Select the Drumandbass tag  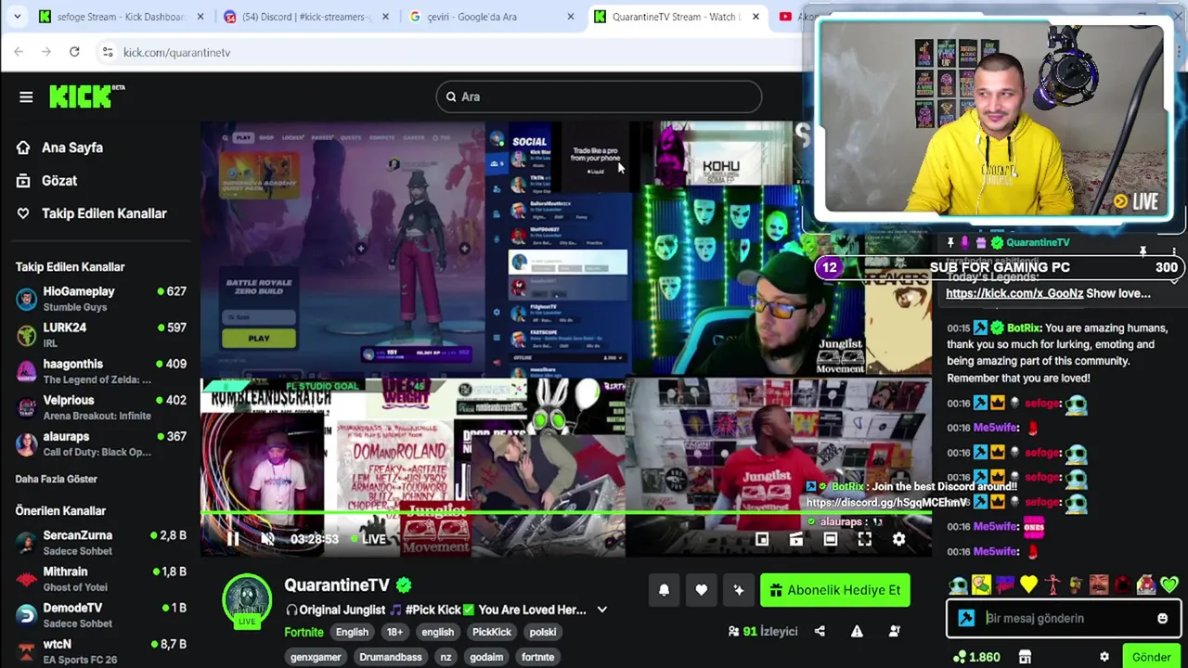[x=391, y=657]
